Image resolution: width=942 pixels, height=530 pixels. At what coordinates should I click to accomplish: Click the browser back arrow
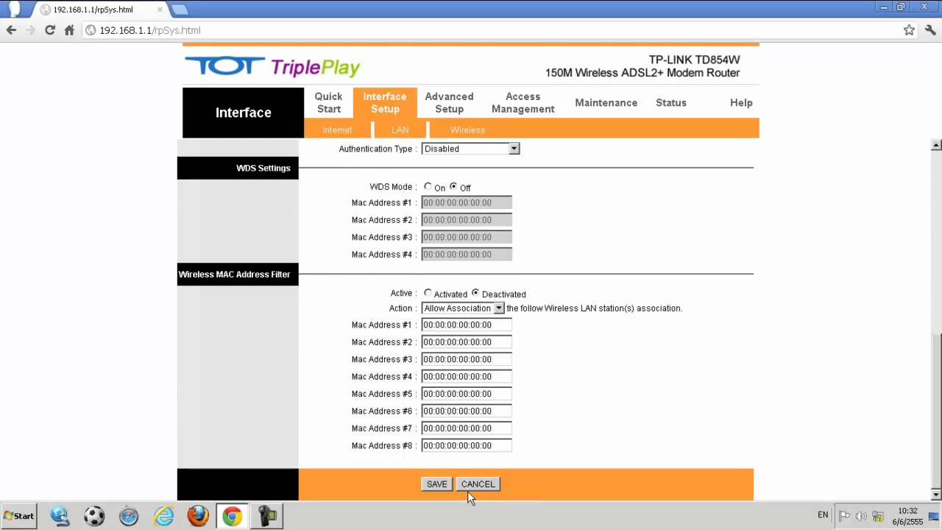[11, 30]
